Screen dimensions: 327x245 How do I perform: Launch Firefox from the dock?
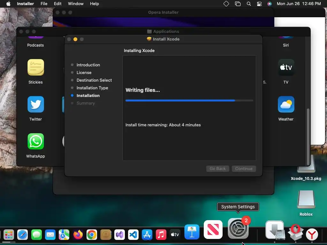tap(78, 235)
